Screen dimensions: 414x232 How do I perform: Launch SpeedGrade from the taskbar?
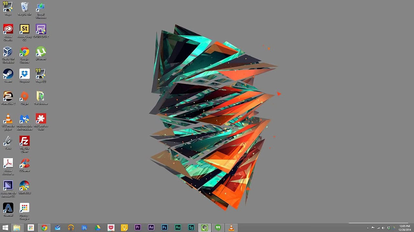pyautogui.click(x=191, y=228)
